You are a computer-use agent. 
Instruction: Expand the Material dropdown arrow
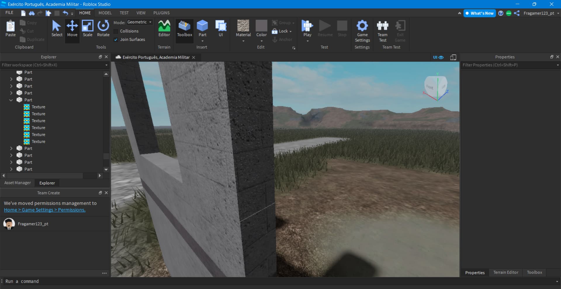(x=243, y=41)
